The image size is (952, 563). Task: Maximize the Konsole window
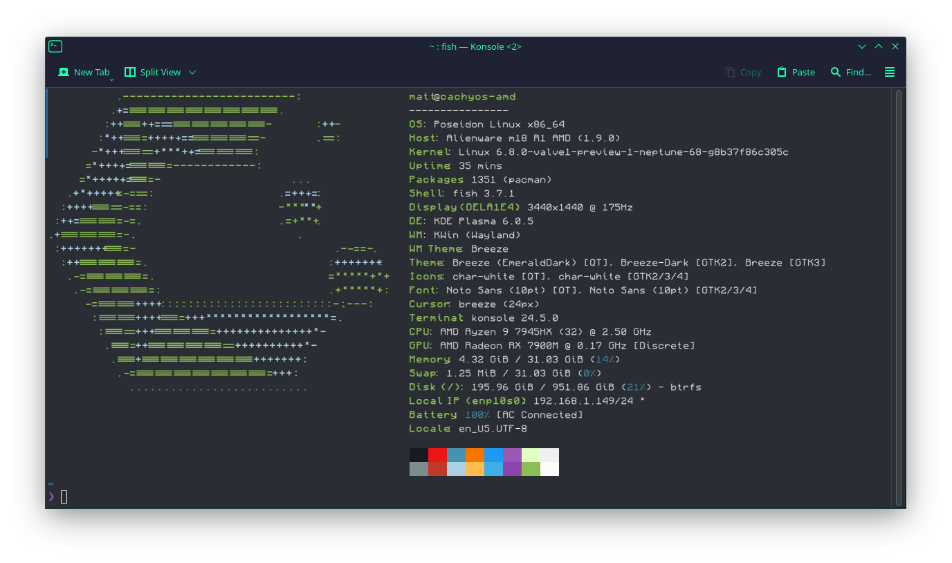(879, 46)
